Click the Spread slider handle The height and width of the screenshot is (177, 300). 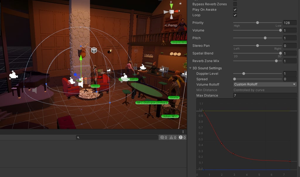tap(235, 79)
